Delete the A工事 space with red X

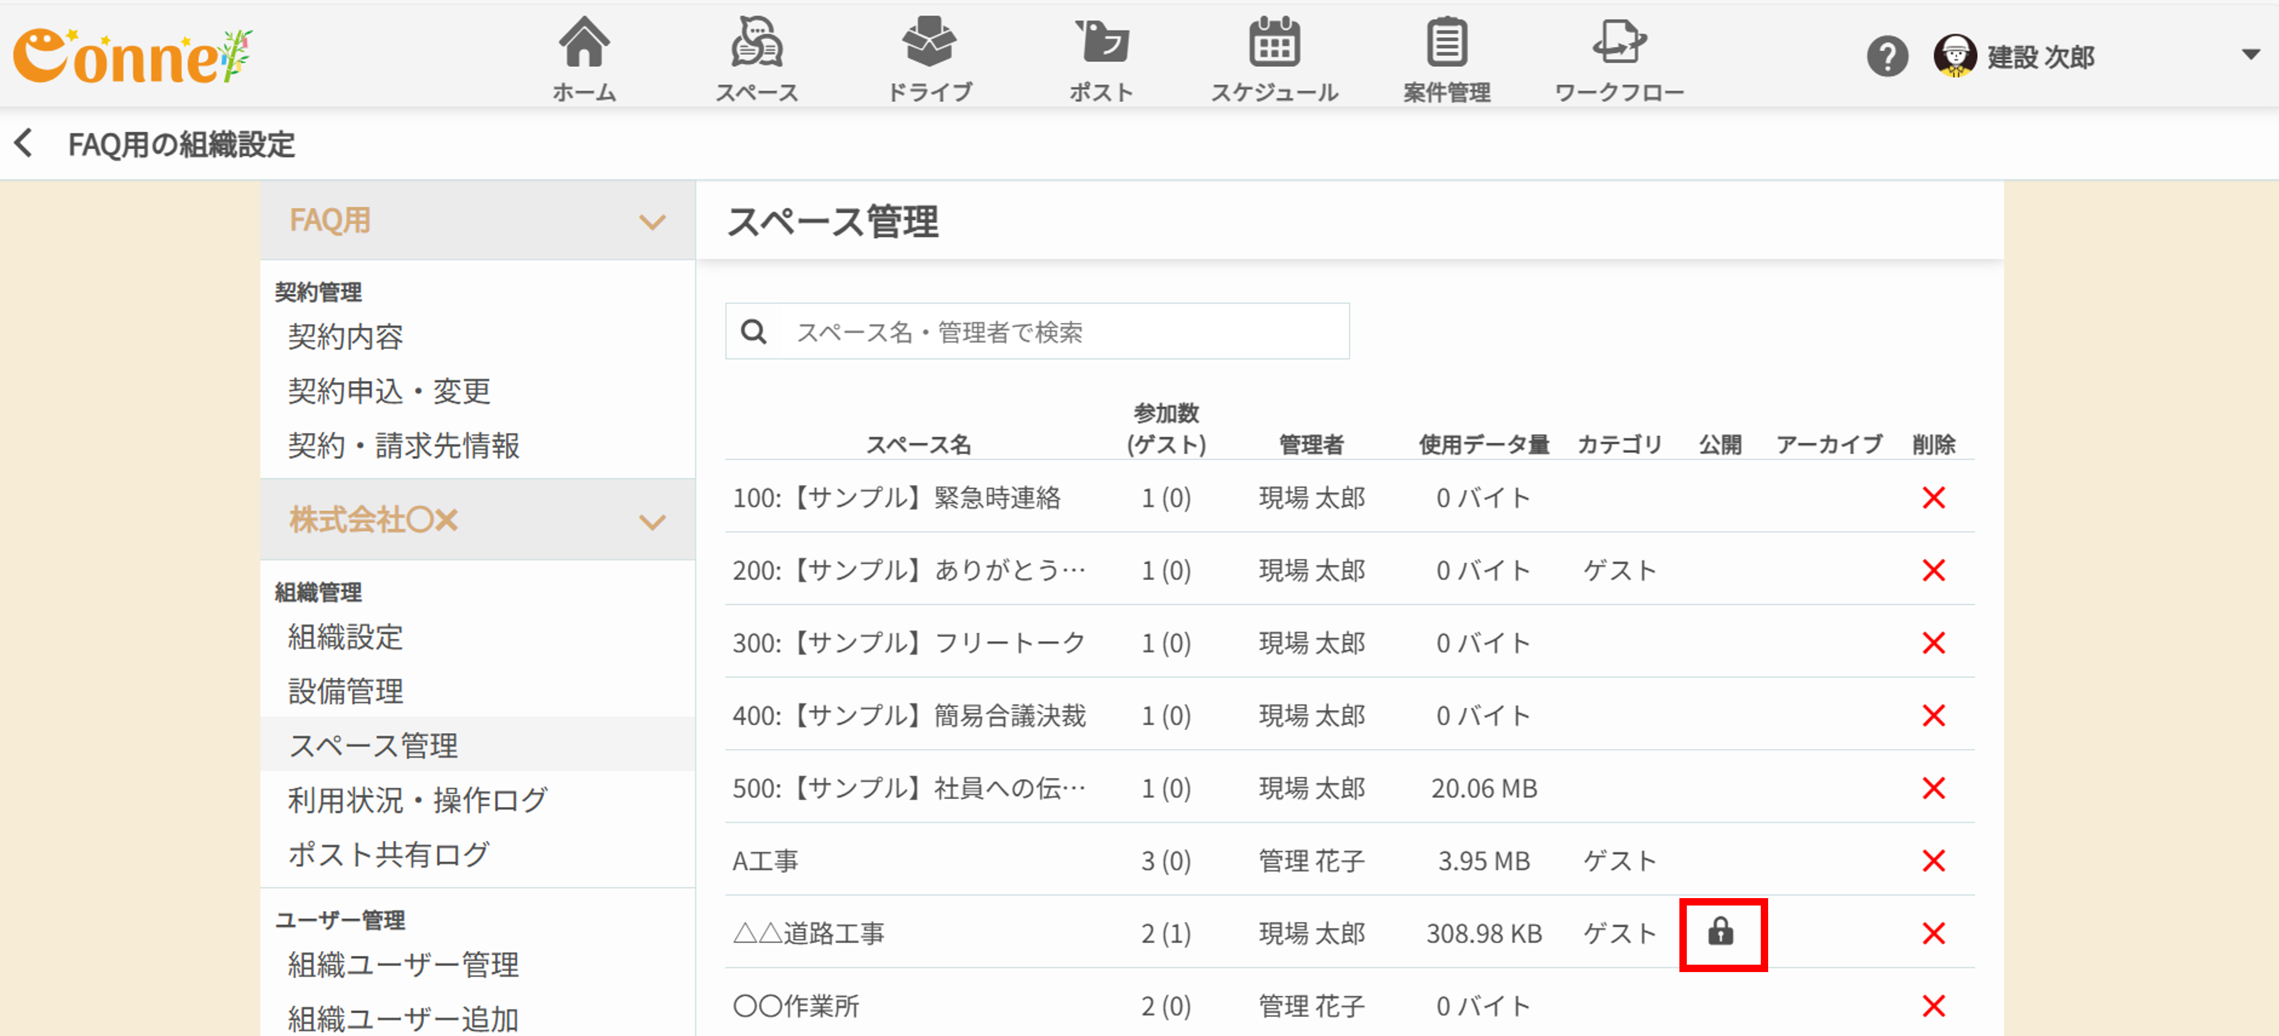[x=1933, y=860]
